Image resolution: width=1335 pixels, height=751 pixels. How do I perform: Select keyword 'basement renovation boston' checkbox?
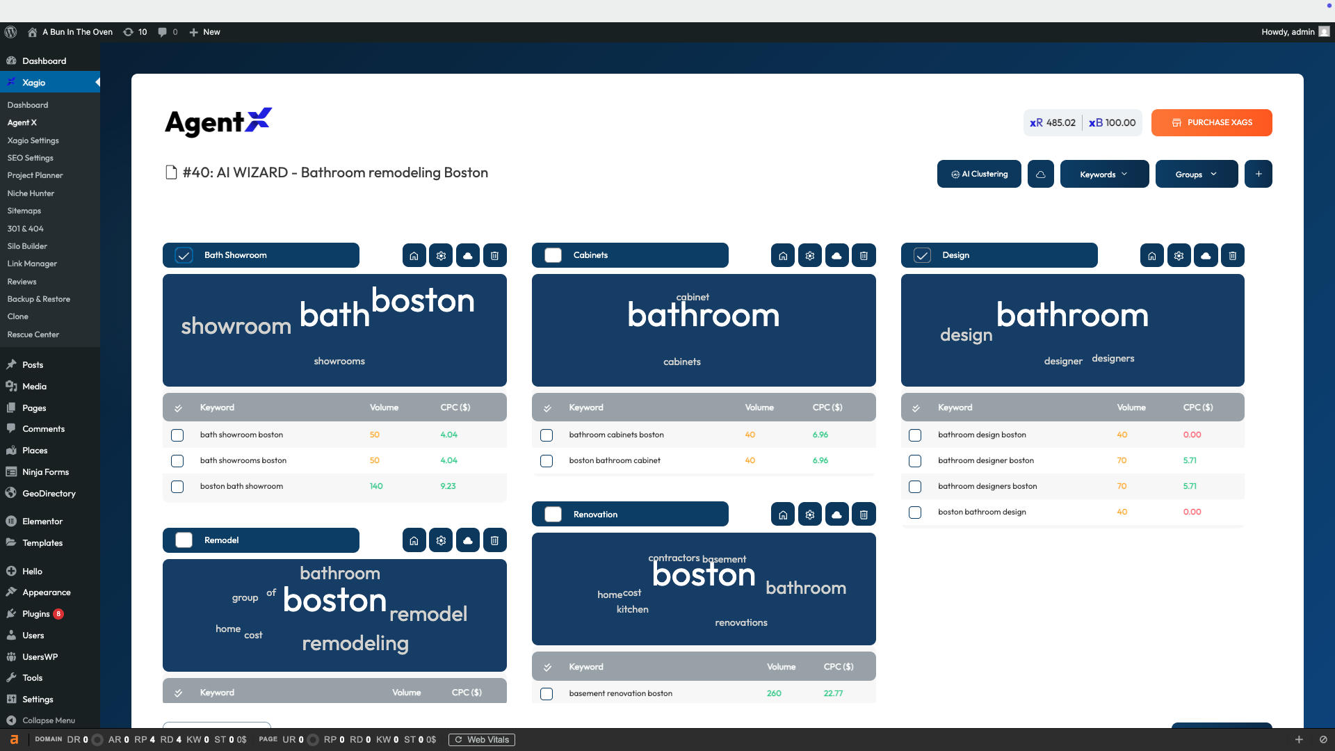(547, 694)
